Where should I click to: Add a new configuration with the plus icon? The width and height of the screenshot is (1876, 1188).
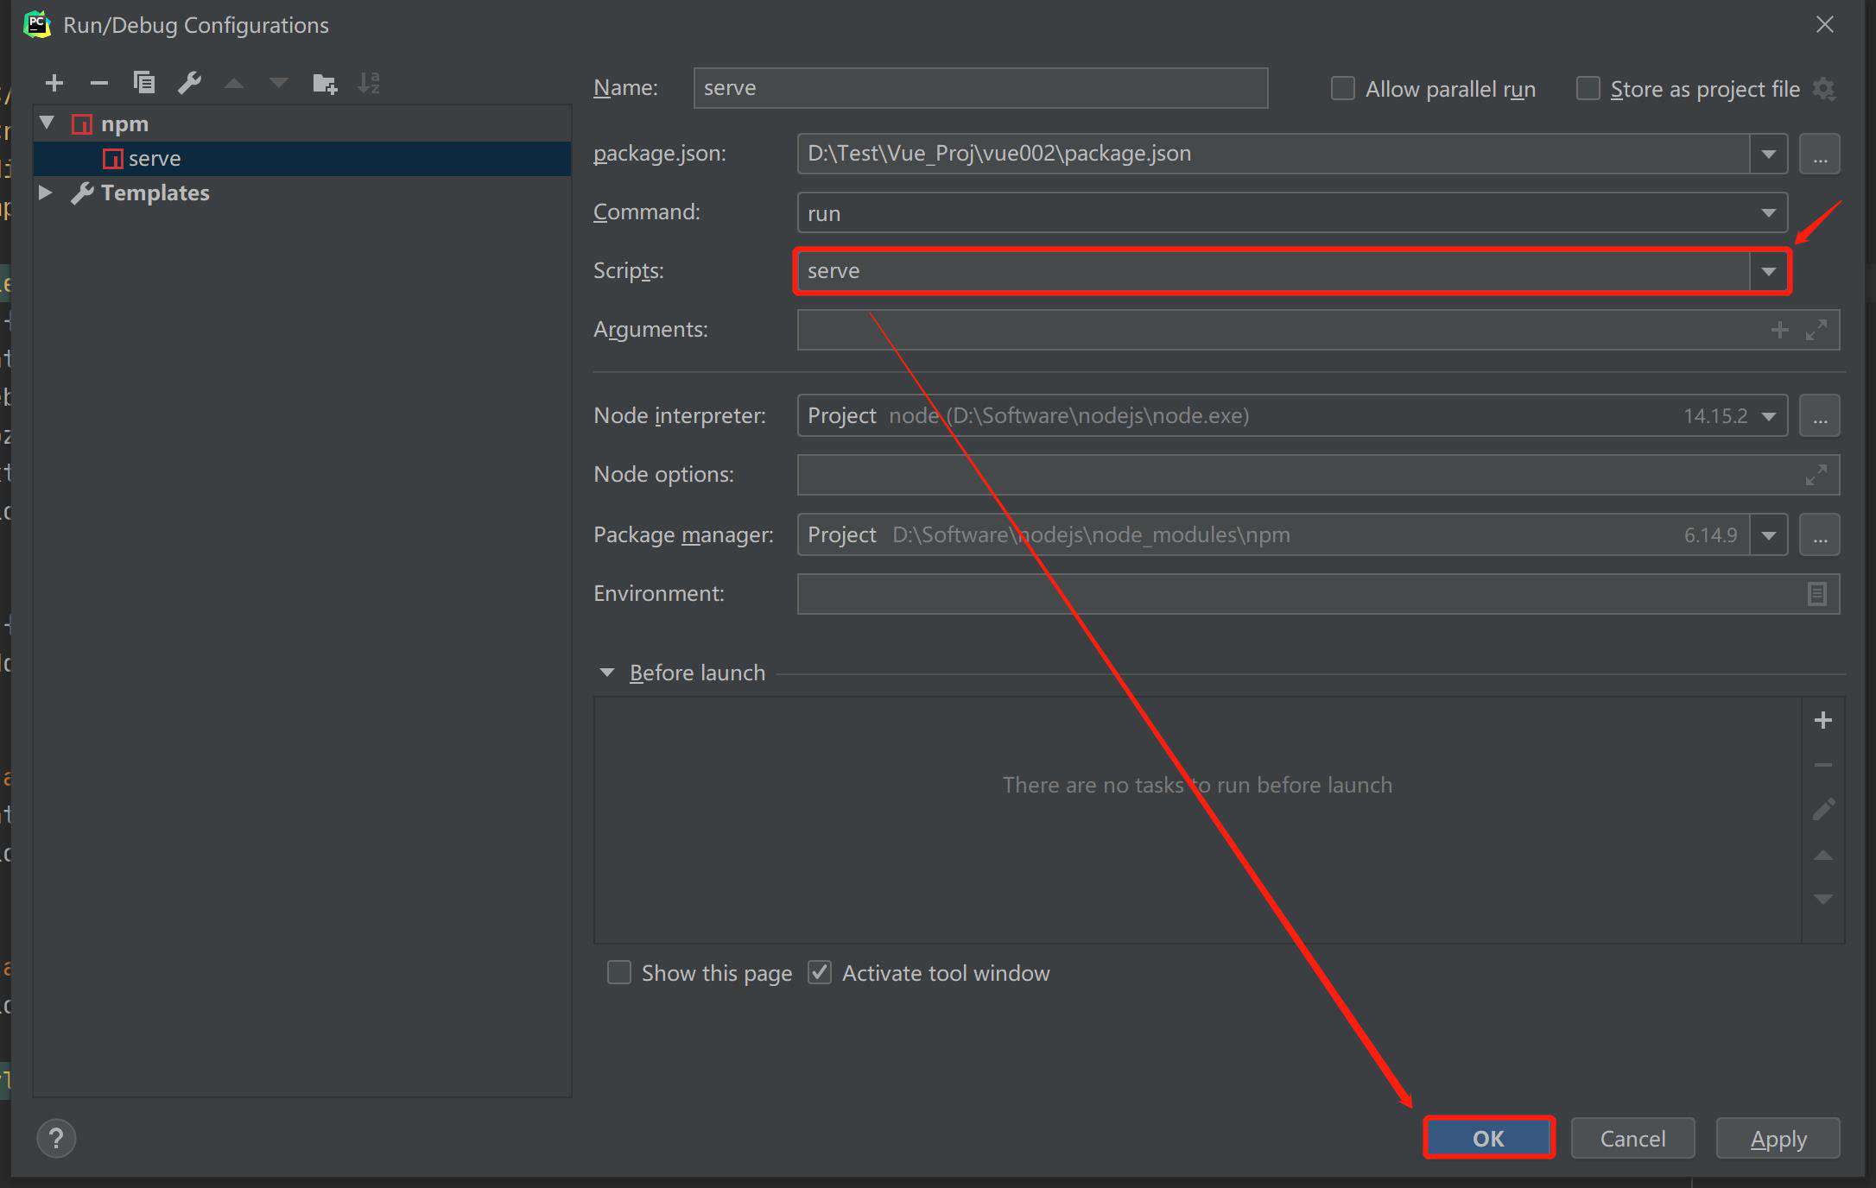click(x=54, y=83)
